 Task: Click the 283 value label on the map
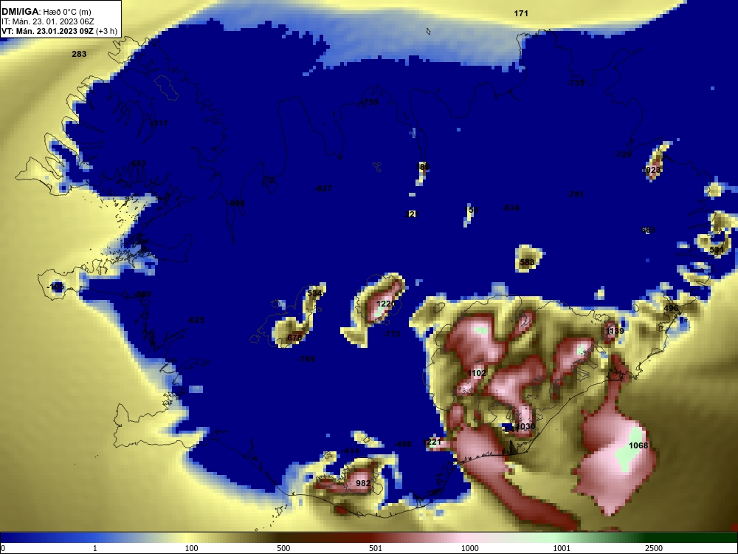79,54
